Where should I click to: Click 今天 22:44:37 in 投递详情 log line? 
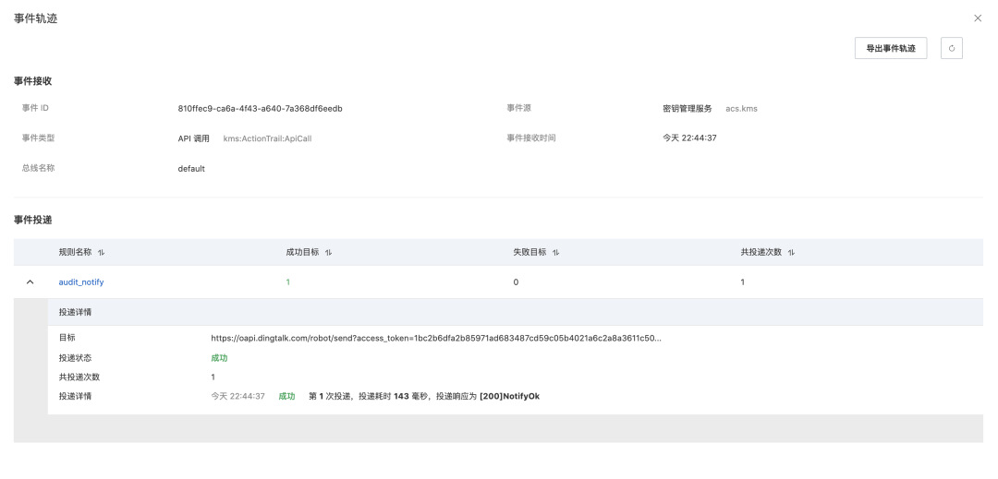coord(238,397)
